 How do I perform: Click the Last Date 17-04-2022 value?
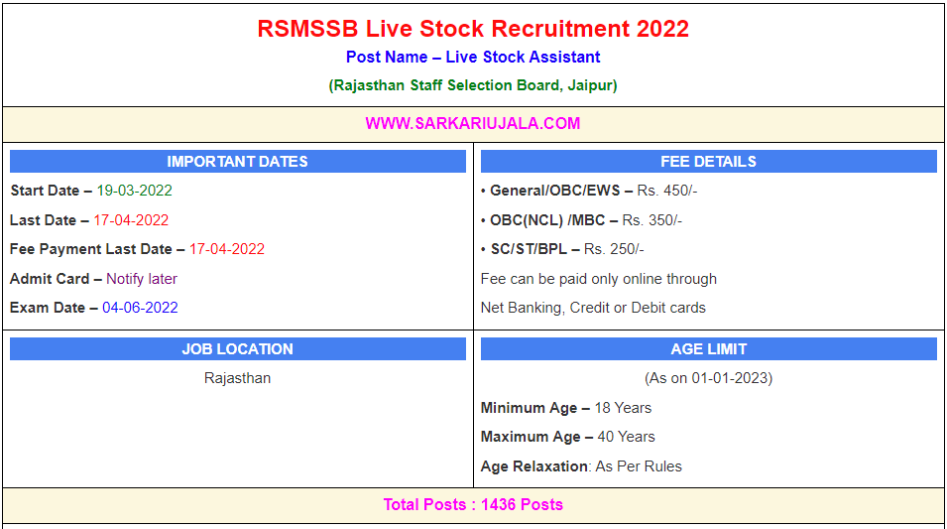pos(131,220)
